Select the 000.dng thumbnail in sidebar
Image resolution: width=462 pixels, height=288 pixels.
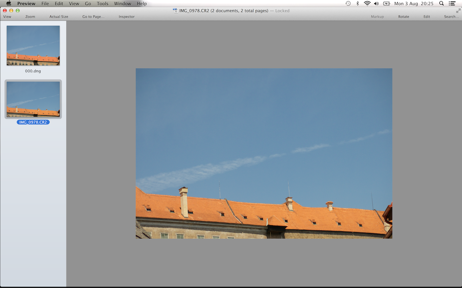pyautogui.click(x=33, y=45)
